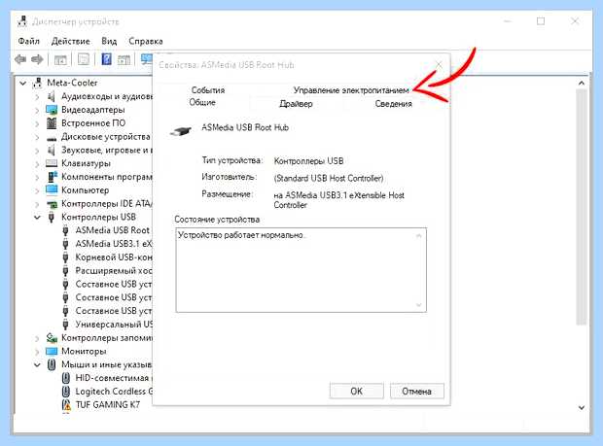Click OK in the properties dialog
The height and width of the screenshot is (446, 603).
tap(357, 391)
